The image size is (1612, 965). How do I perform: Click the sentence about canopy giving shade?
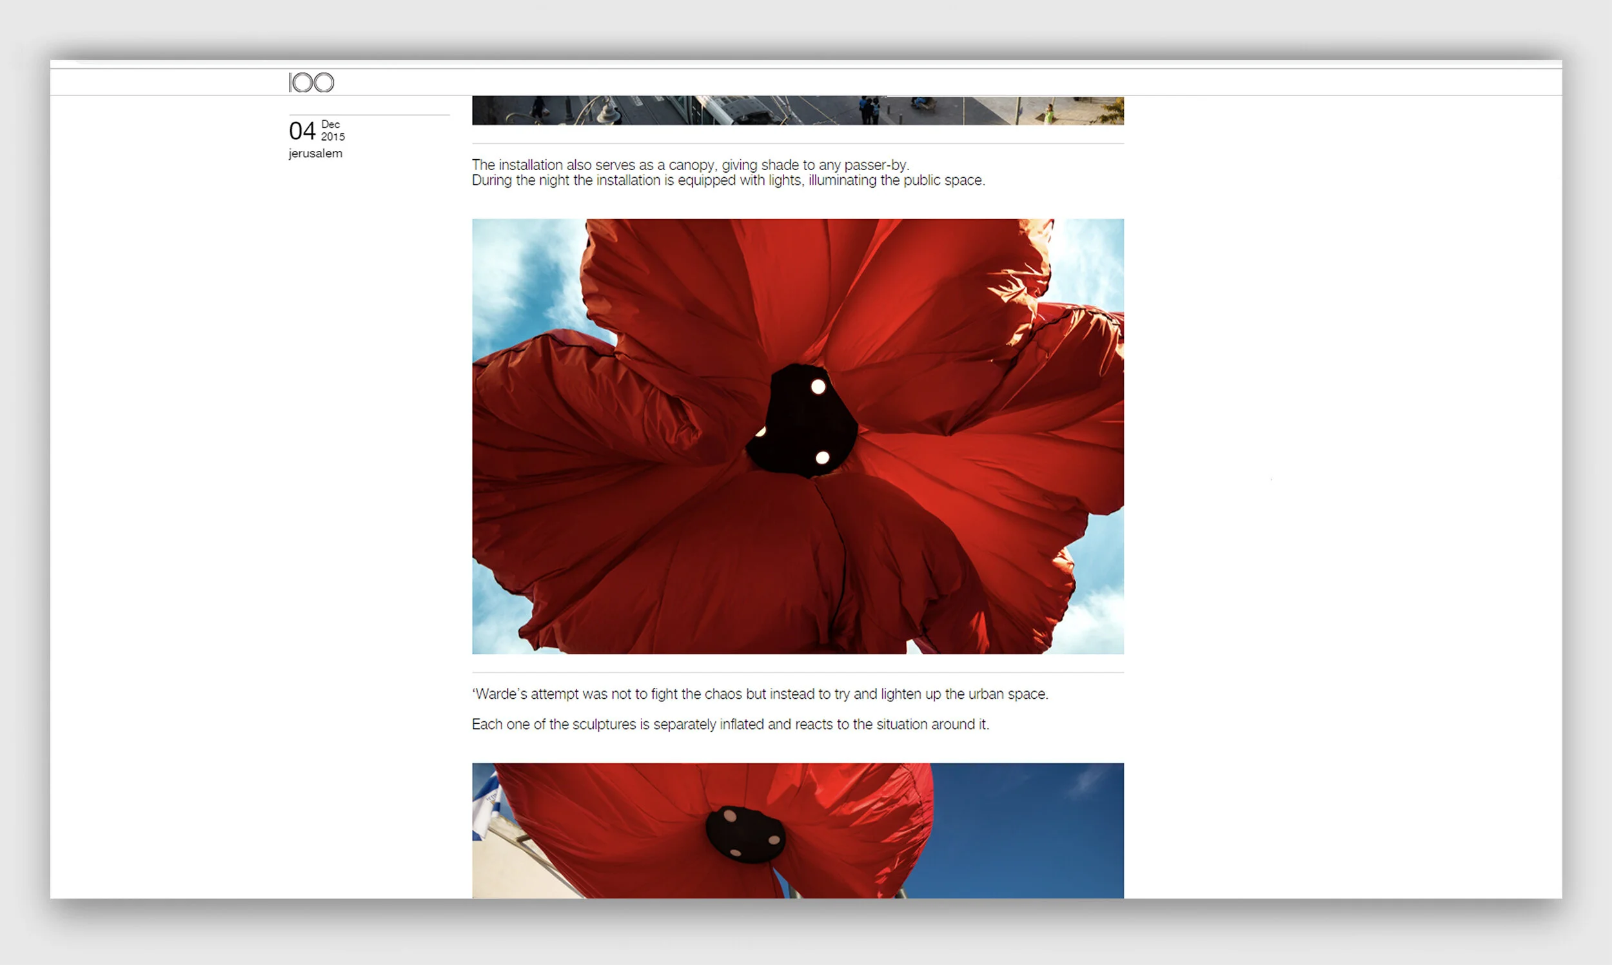690,165
